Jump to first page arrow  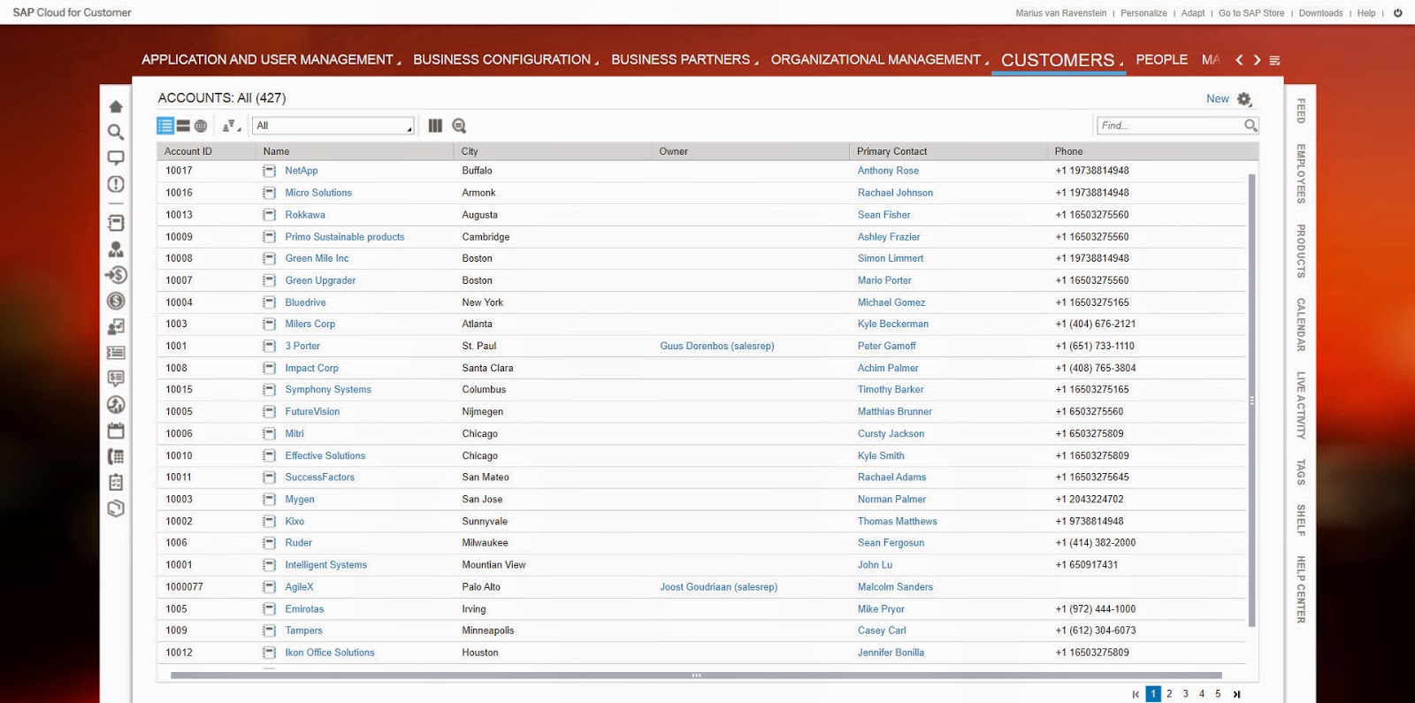(x=1136, y=694)
